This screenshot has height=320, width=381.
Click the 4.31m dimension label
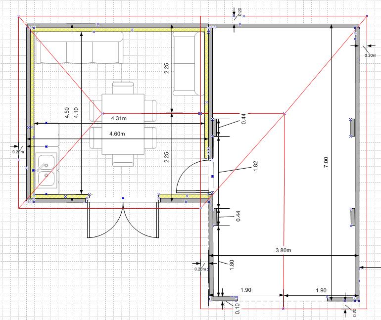point(119,118)
